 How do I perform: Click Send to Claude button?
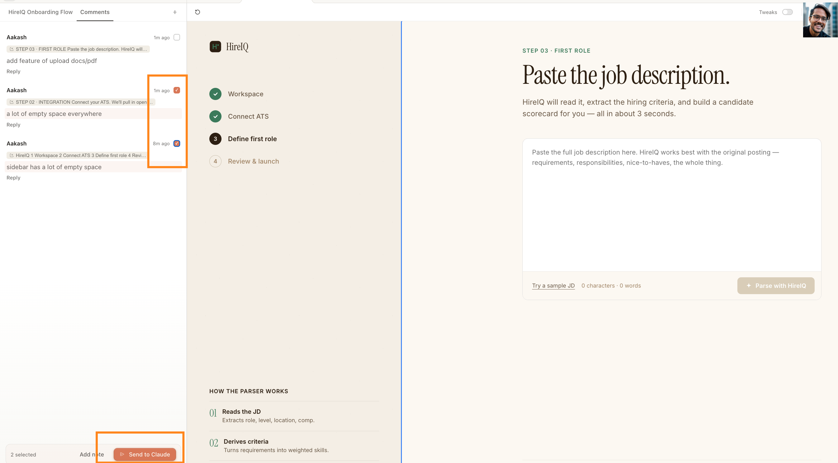[x=145, y=454]
